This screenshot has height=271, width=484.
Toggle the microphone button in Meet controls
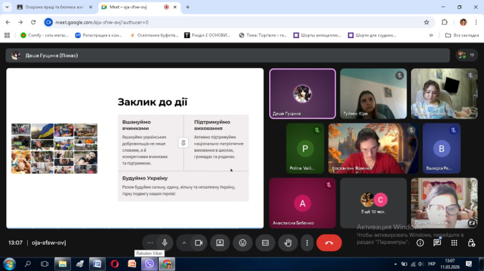point(165,243)
